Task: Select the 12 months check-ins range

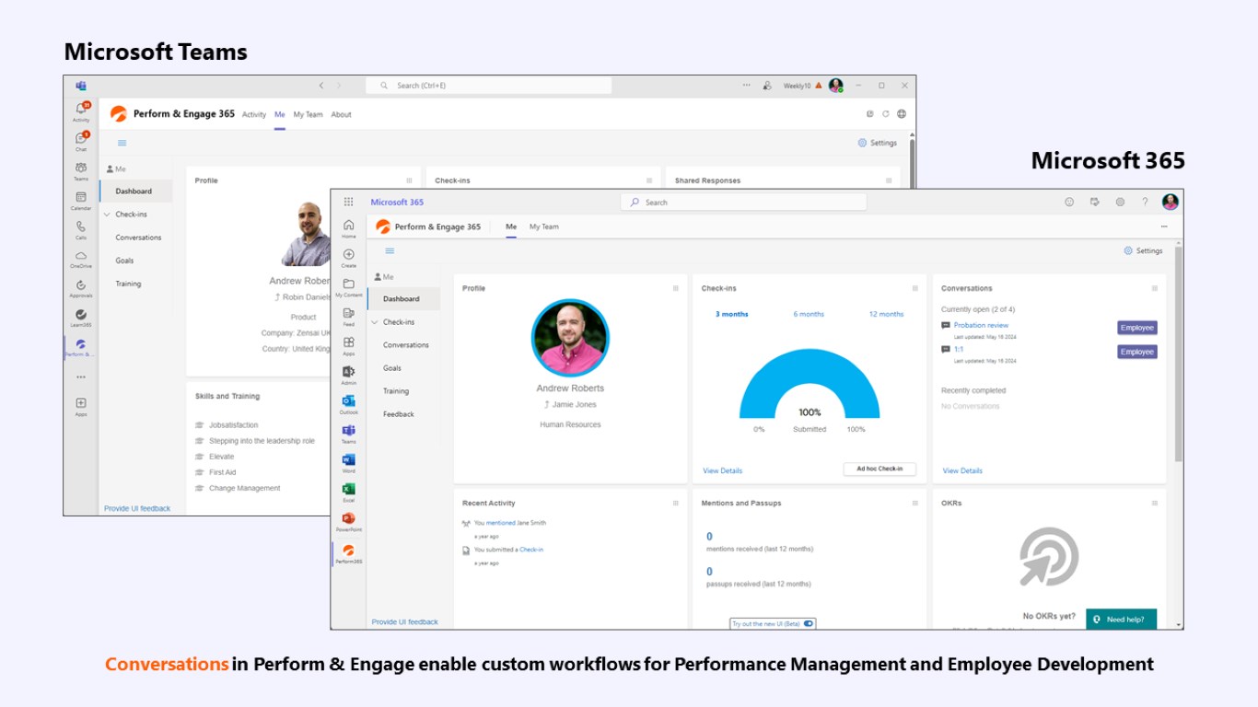Action: pyautogui.click(x=886, y=314)
